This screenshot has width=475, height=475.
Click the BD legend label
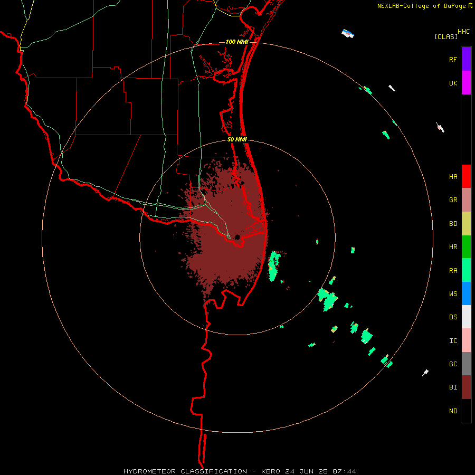pos(453,224)
